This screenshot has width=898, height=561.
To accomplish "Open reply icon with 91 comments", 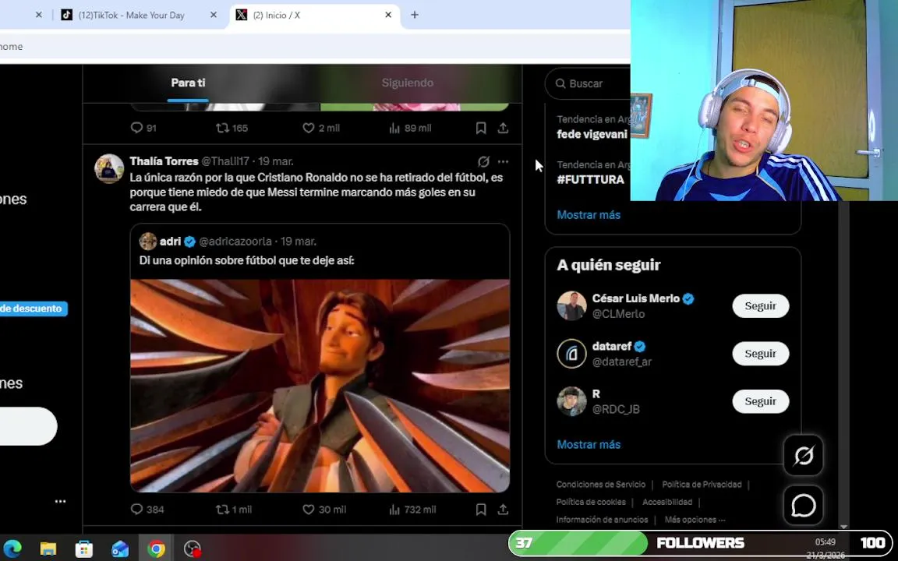I will pyautogui.click(x=137, y=128).
